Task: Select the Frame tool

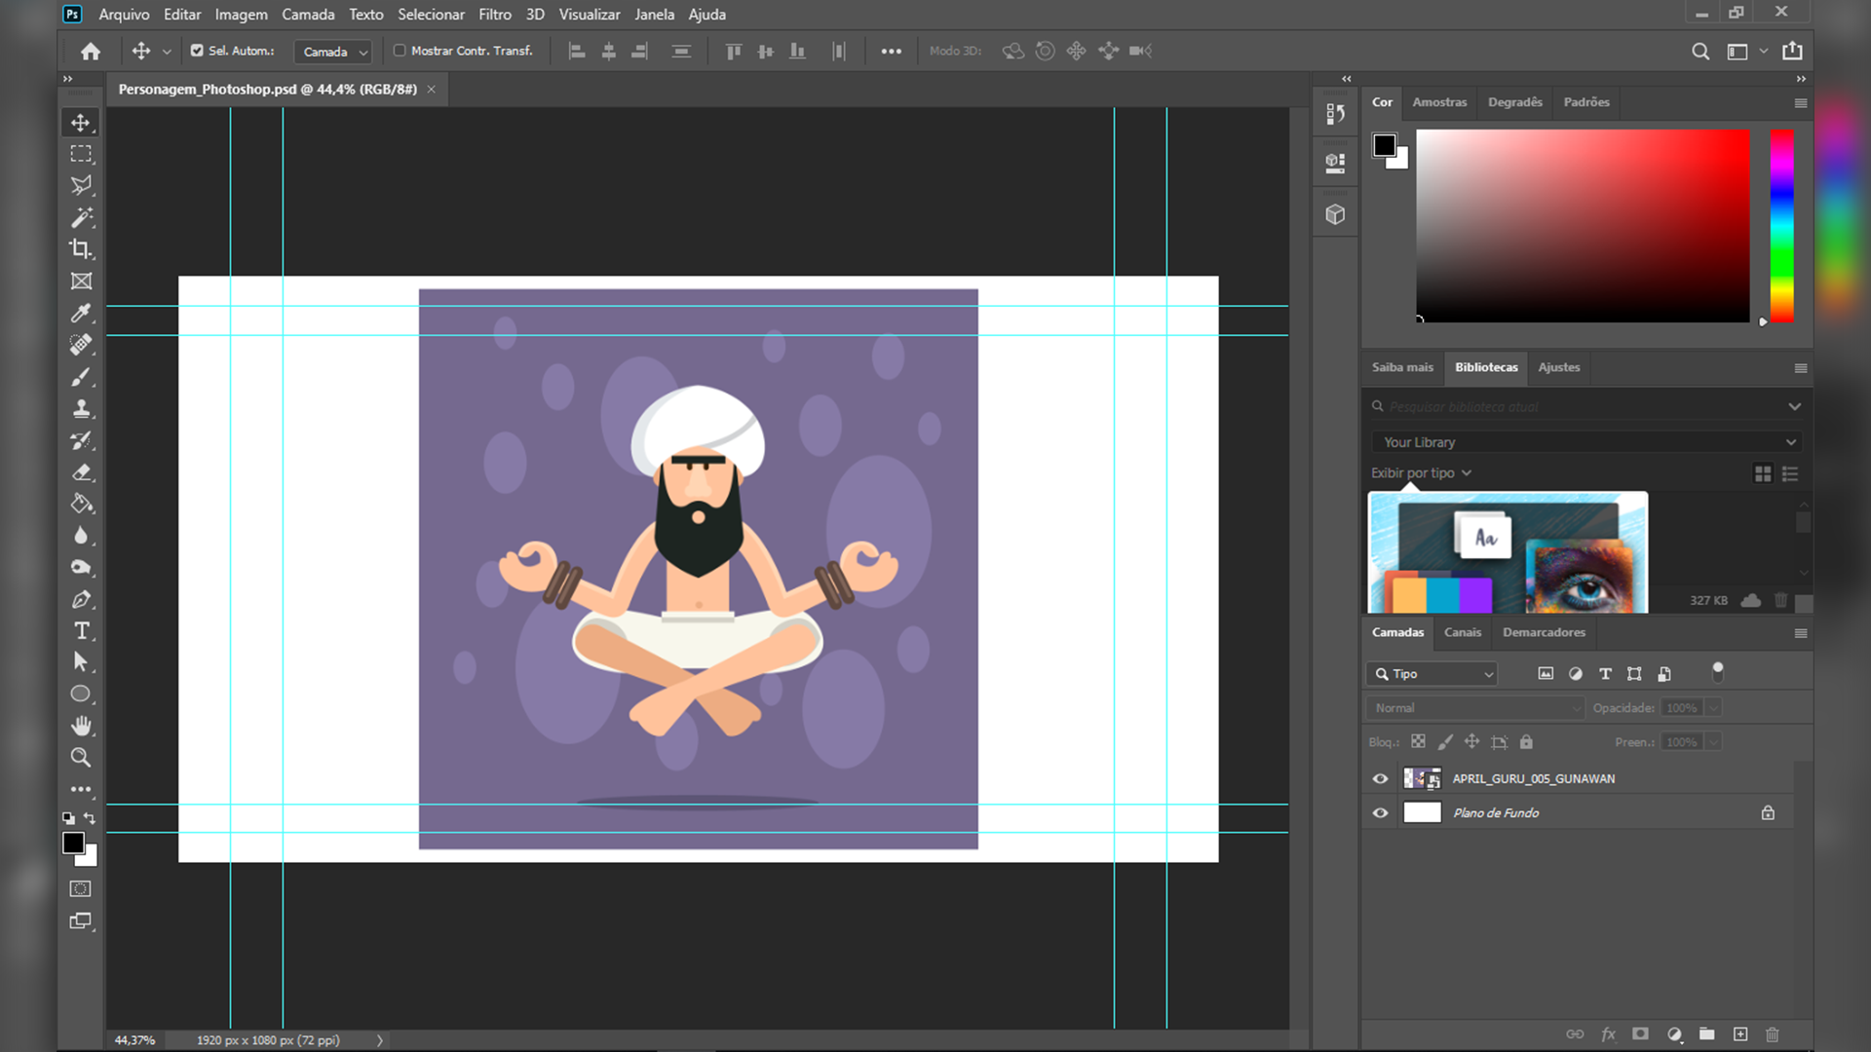Action: tap(81, 282)
